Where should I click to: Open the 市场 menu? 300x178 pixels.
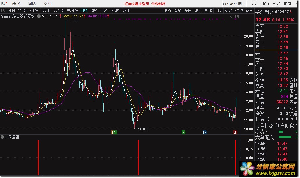coord(16,4)
